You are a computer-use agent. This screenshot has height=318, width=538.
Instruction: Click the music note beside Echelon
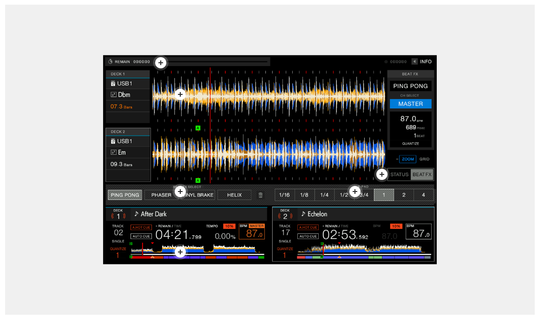[x=303, y=214]
